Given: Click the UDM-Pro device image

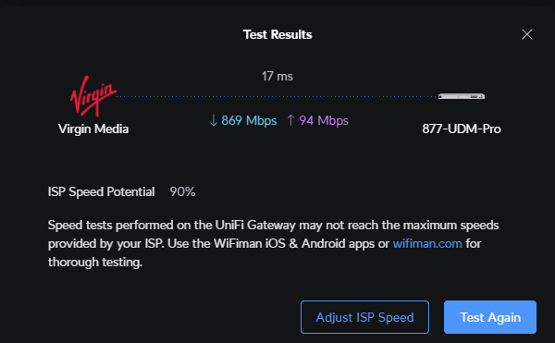Looking at the screenshot, I should (462, 96).
